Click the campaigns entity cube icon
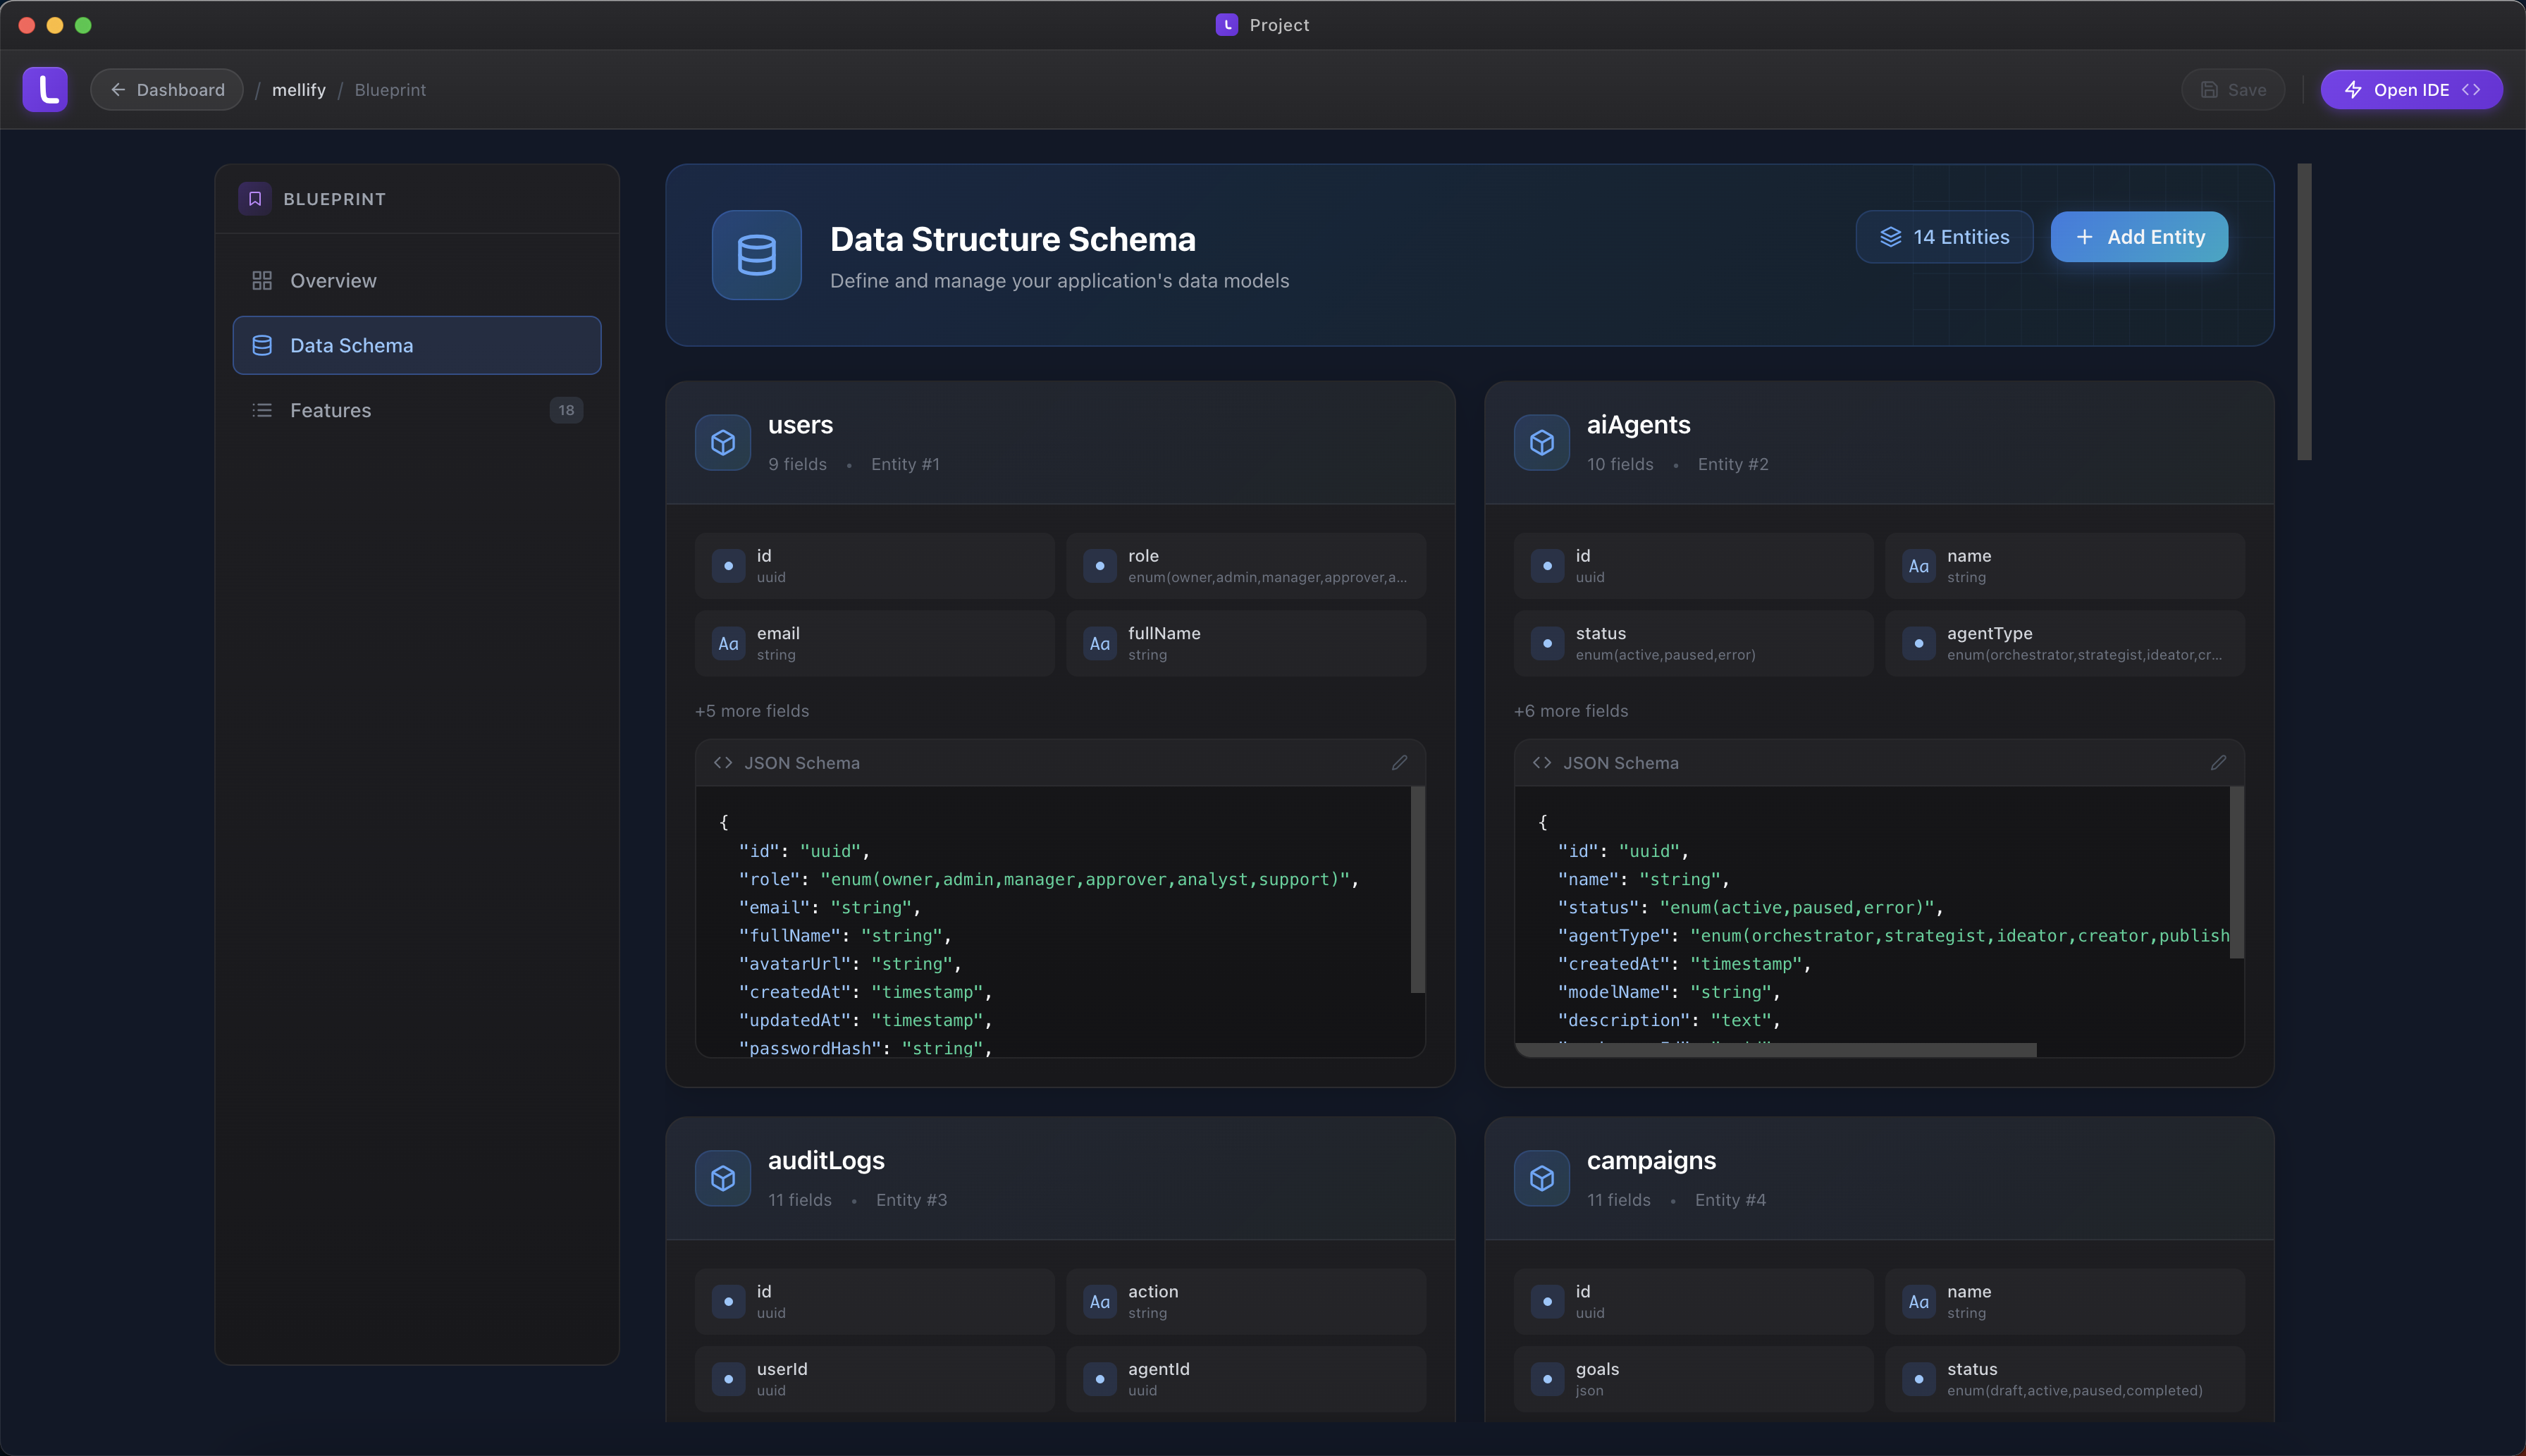The height and width of the screenshot is (1456, 2526). click(1542, 1178)
